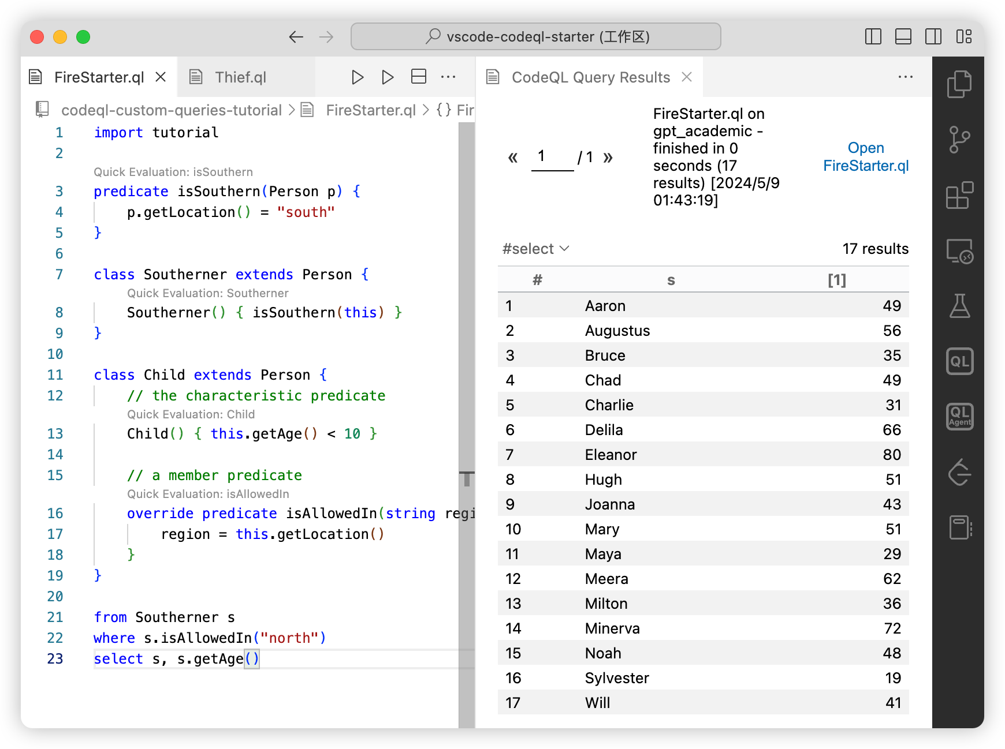Screen dimensions: 1005x749
Task: Select the FireStarter.ql editor tab
Action: pos(99,77)
